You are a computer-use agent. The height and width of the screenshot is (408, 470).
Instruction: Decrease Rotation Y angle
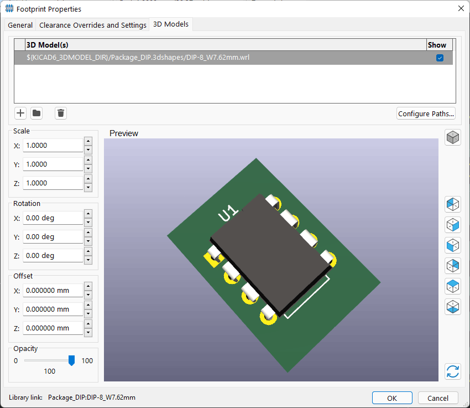[x=88, y=241]
